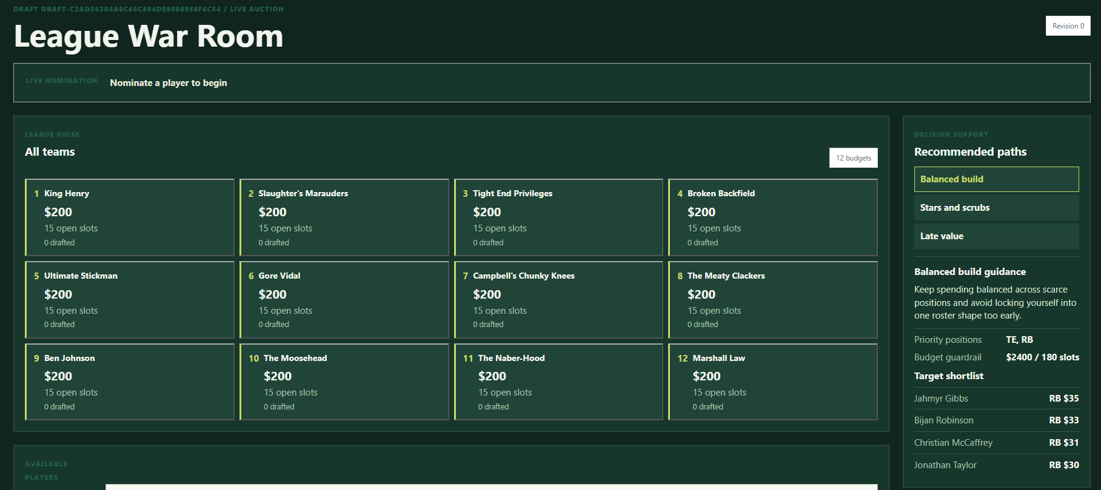Click the League War Room heading
1101x490 pixels.
click(149, 36)
